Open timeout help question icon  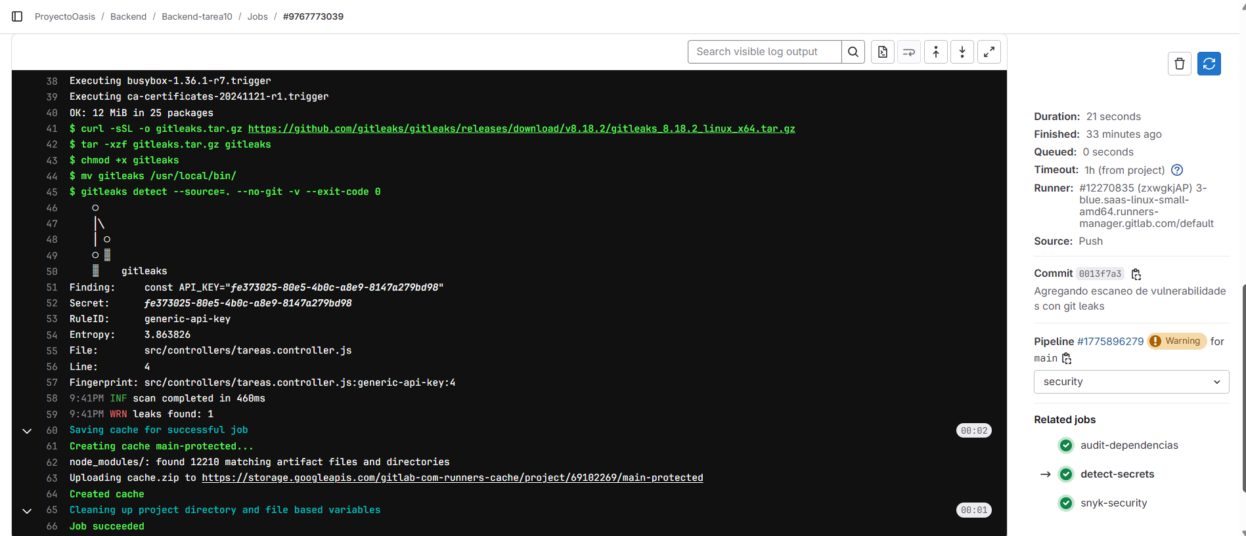(x=1177, y=170)
